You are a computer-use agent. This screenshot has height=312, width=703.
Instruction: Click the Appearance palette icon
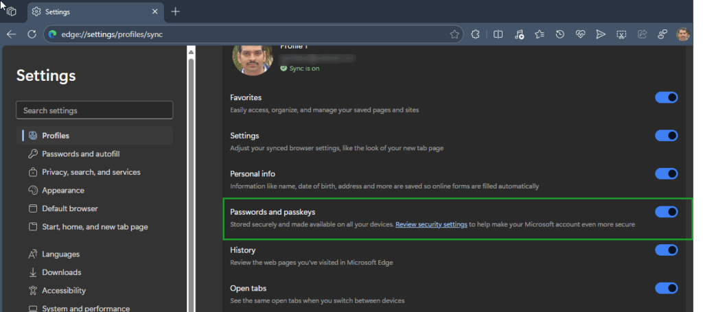click(x=33, y=190)
